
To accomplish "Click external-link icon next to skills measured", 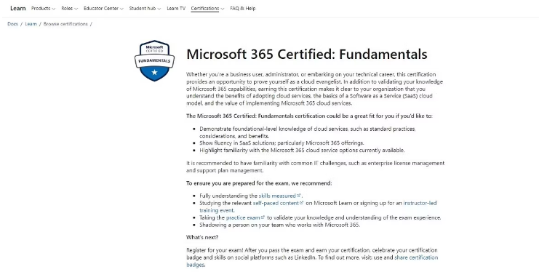I will point(299,196).
